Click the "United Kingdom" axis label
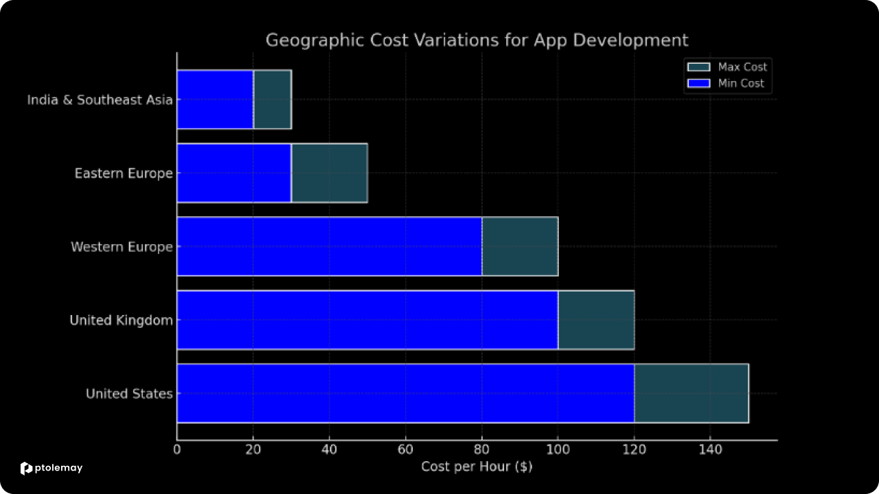 [x=121, y=320]
